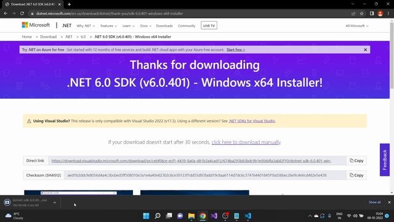Screen dimensions: 394x222
Task: Click the padlock site info icon
Action: point(32,14)
